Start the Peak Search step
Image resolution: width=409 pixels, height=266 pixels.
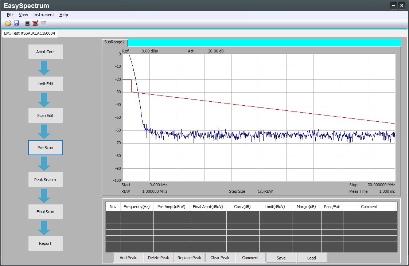(46, 180)
